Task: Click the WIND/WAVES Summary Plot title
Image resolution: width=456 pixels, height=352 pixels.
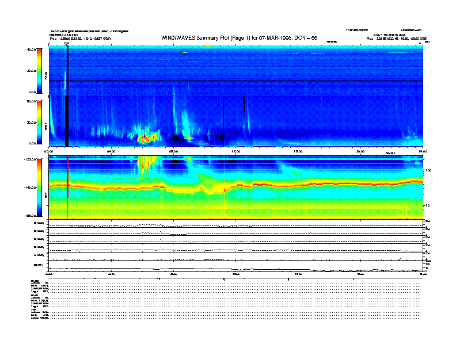Action: [x=239, y=38]
